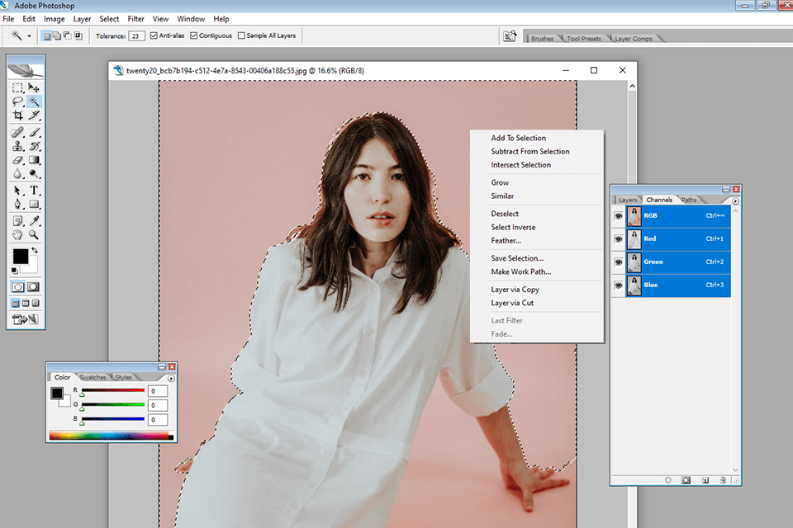The height and width of the screenshot is (528, 793).
Task: Open the File Browser toggle icon
Action: [510, 35]
